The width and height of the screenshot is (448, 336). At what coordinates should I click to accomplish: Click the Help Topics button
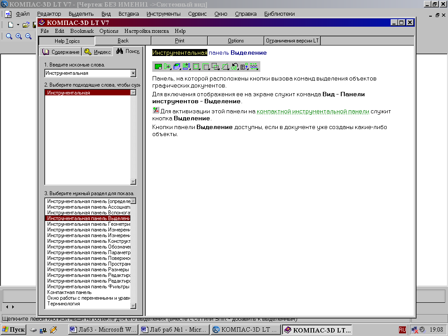pos(67,41)
